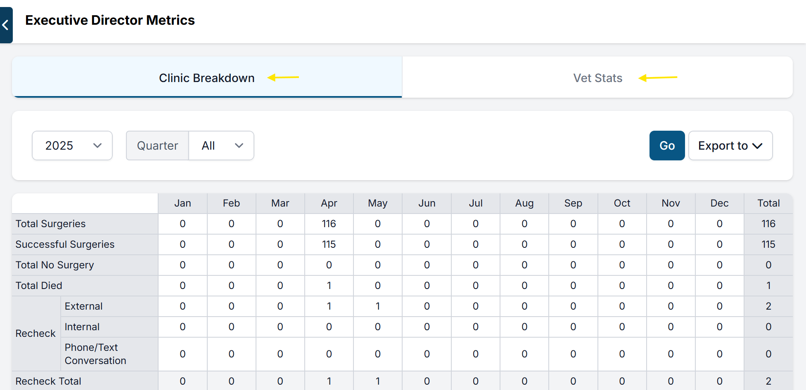The image size is (806, 390).
Task: Expand the Quarter All dropdown
Action: 221,146
